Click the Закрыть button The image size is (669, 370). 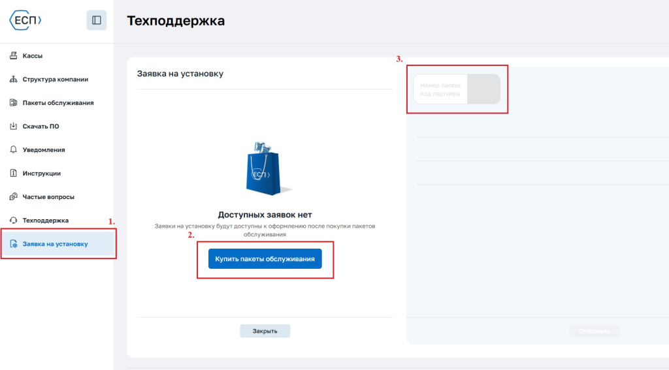[265, 331]
